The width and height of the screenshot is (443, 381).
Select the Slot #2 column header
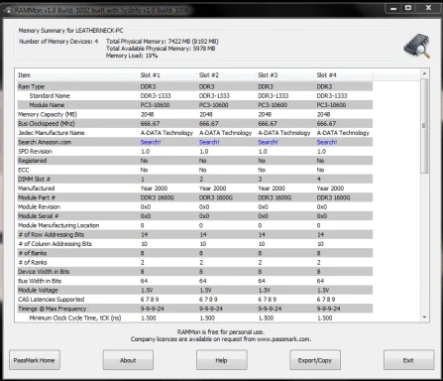[225, 75]
